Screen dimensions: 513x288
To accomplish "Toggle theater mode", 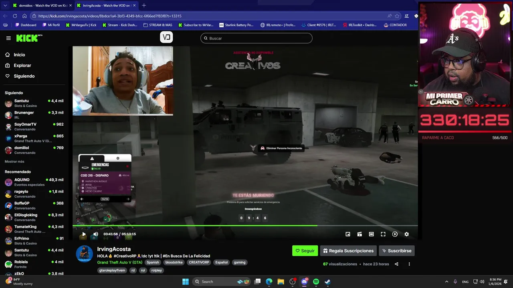I will pyautogui.click(x=371, y=234).
